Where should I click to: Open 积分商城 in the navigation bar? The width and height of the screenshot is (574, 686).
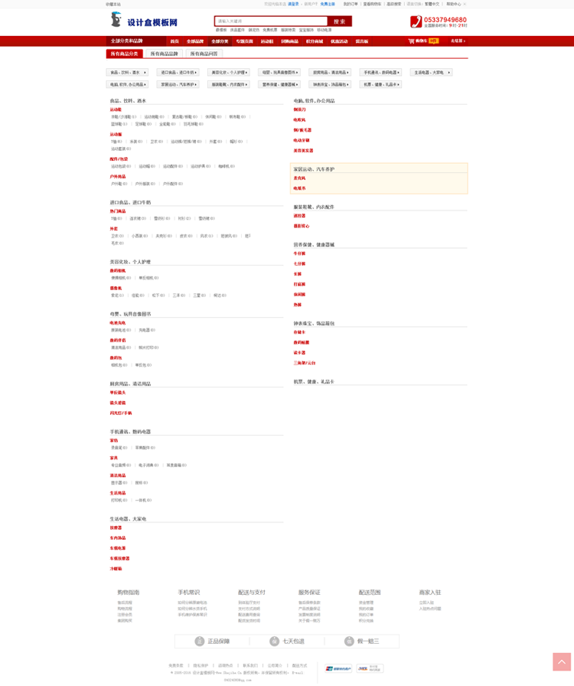(x=314, y=41)
